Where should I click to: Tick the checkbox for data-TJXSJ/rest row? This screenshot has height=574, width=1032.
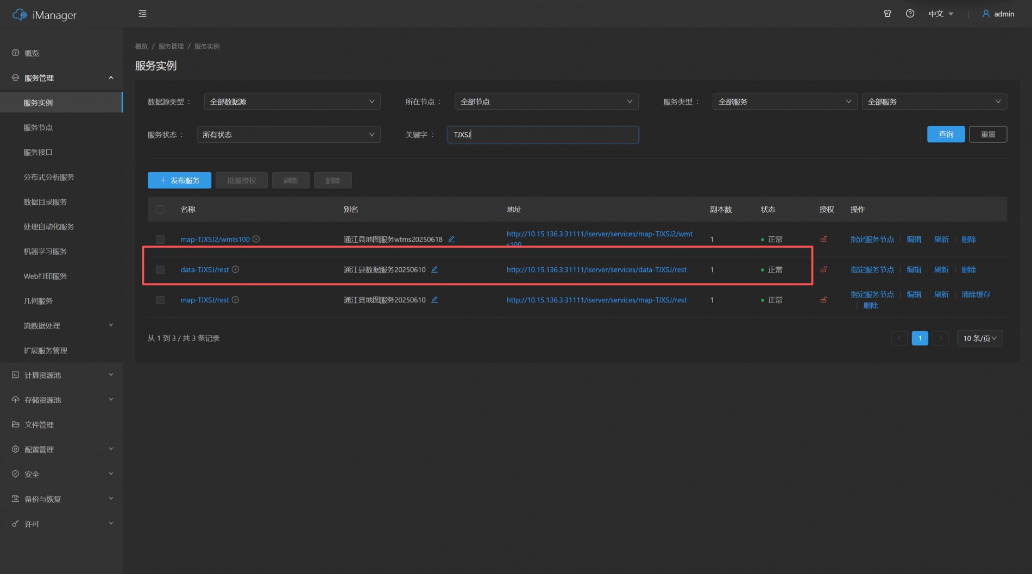160,270
